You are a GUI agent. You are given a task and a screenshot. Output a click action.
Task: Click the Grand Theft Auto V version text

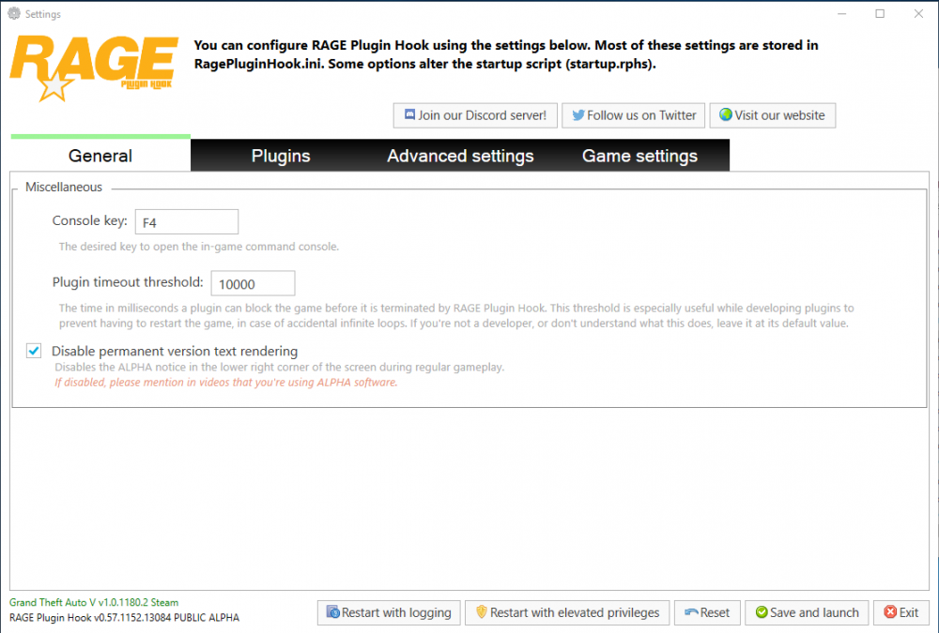(93, 602)
